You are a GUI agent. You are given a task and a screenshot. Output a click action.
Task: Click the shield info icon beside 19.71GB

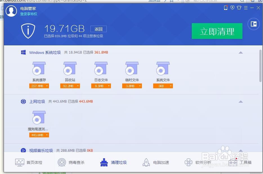click(x=28, y=31)
